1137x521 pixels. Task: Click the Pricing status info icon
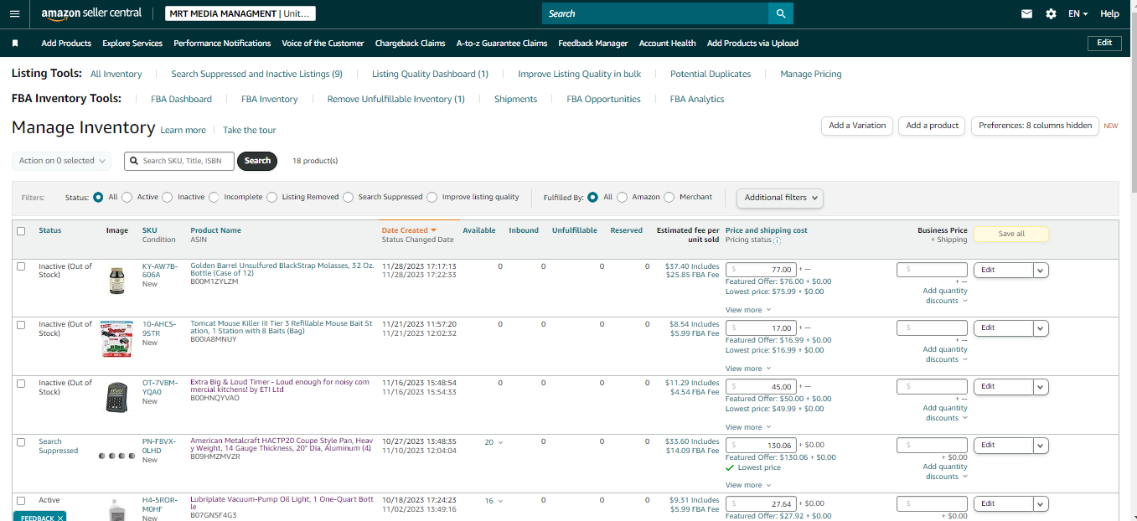pos(777,240)
